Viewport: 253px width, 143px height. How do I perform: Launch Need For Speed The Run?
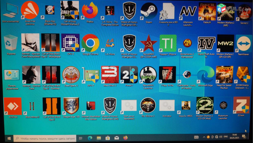coord(225,74)
